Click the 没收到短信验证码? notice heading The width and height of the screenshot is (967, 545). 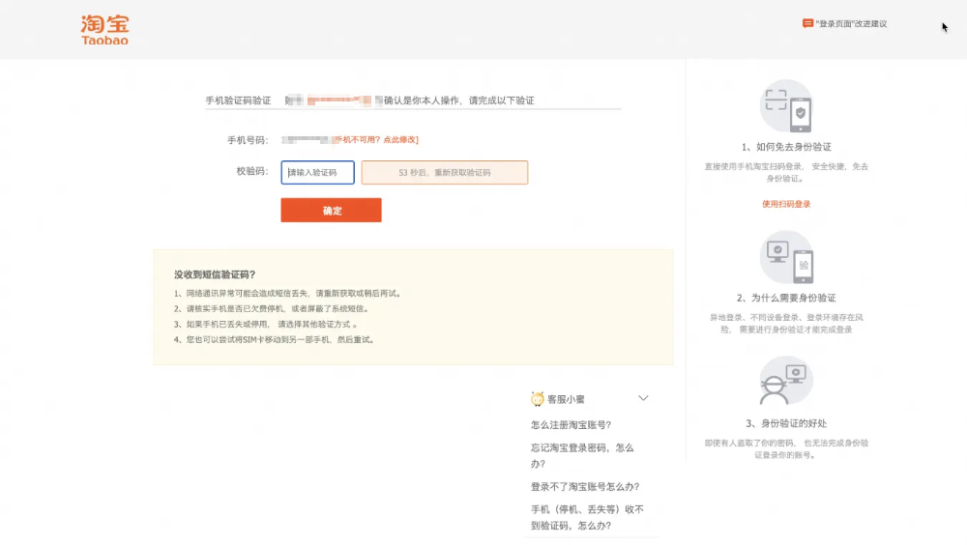215,274
